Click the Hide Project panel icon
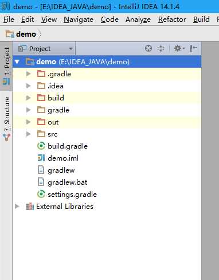 click(193, 48)
